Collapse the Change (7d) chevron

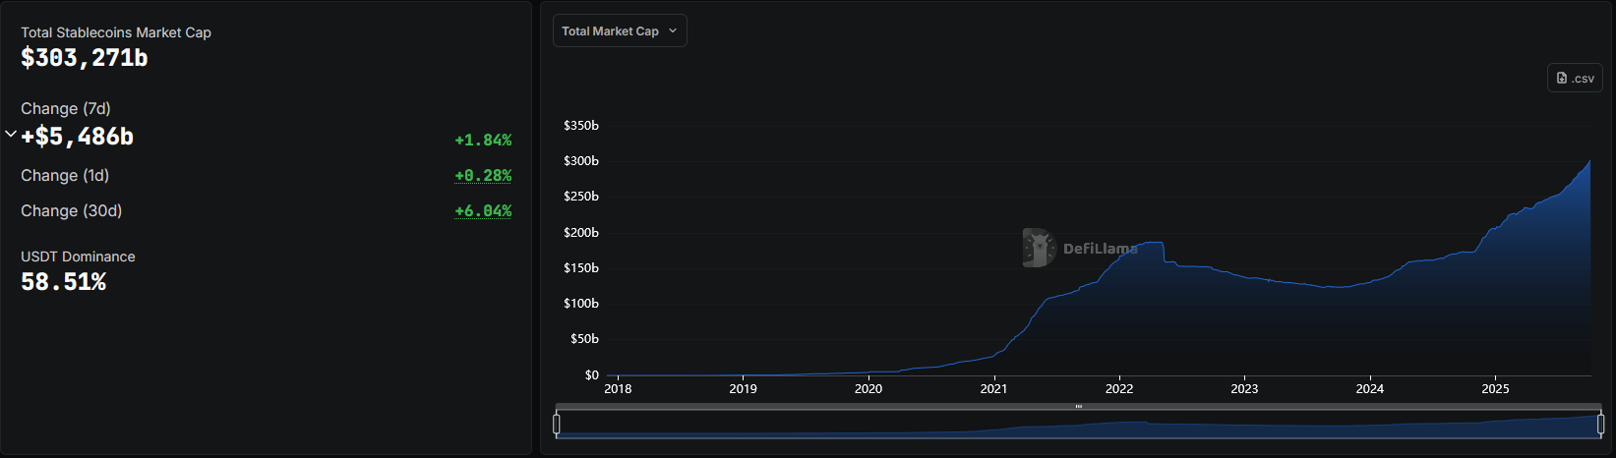pos(11,135)
